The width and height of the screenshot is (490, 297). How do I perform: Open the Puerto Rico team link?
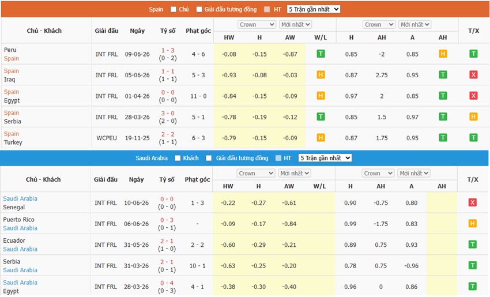coord(19,220)
